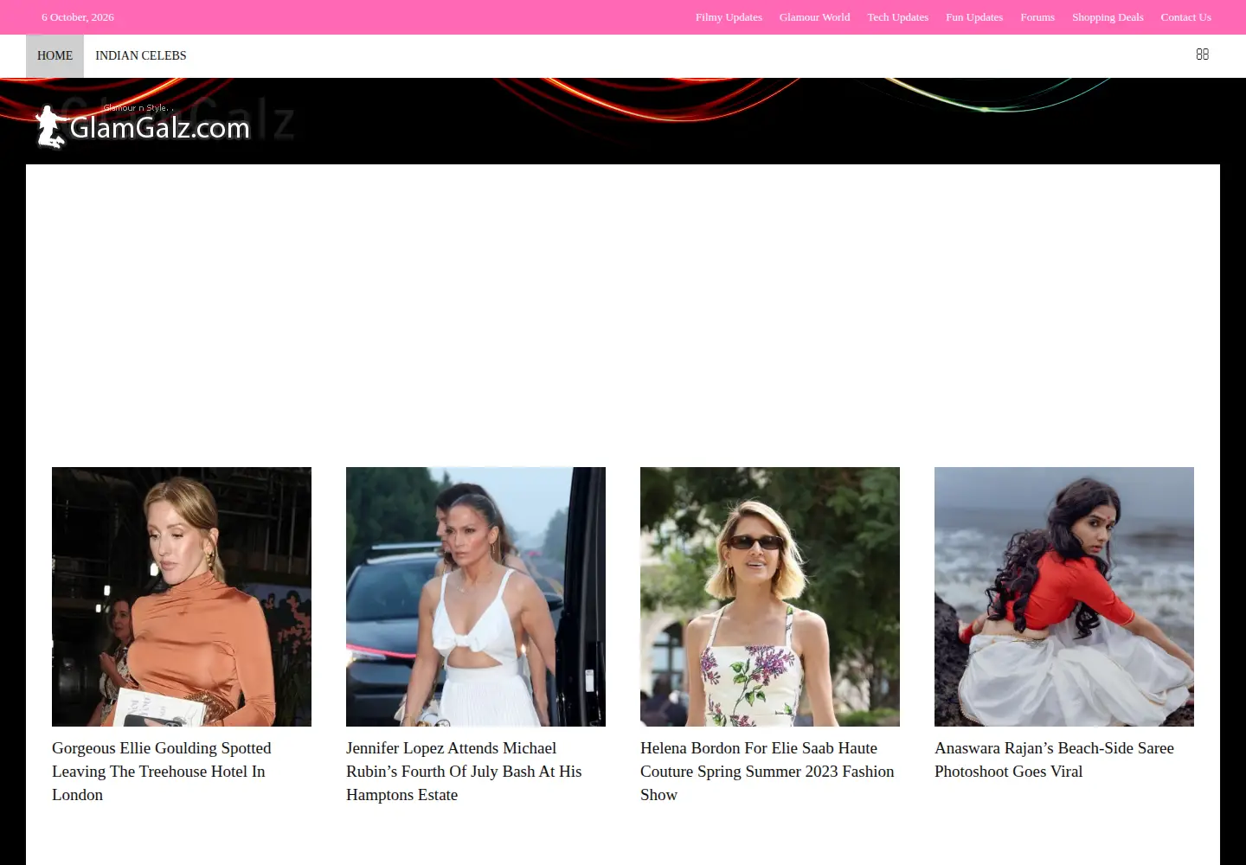The width and height of the screenshot is (1246, 865).
Task: Read Helena Bordon For Elie Saab article
Action: [x=768, y=772]
